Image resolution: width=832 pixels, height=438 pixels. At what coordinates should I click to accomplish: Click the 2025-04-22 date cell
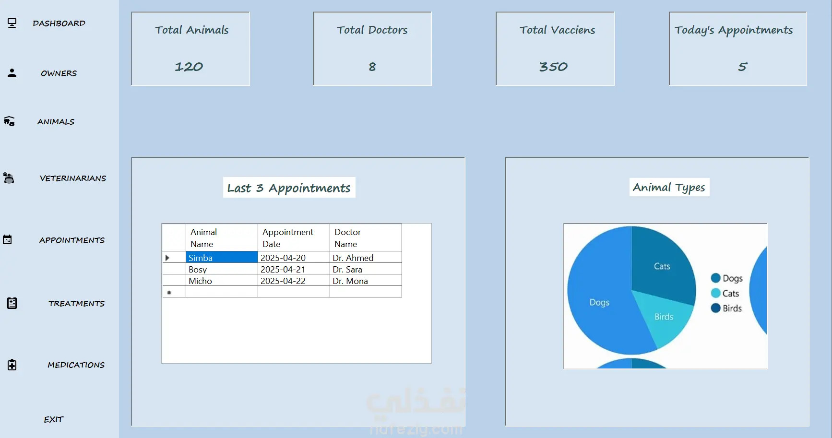click(294, 280)
